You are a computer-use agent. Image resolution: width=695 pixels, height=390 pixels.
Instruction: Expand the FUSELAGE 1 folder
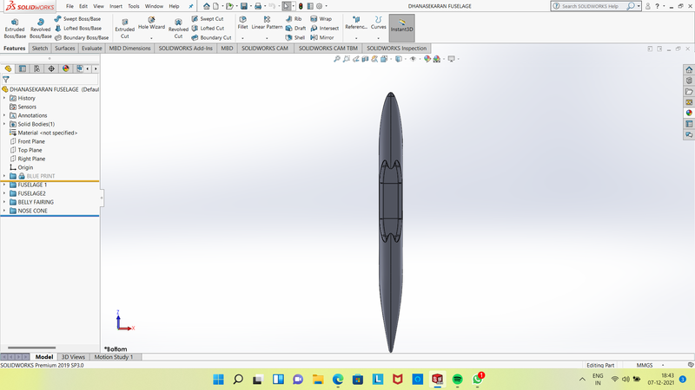(x=4, y=185)
